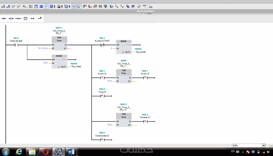
Task: Click the update inconsistent block calls icon
Action: point(95,6)
